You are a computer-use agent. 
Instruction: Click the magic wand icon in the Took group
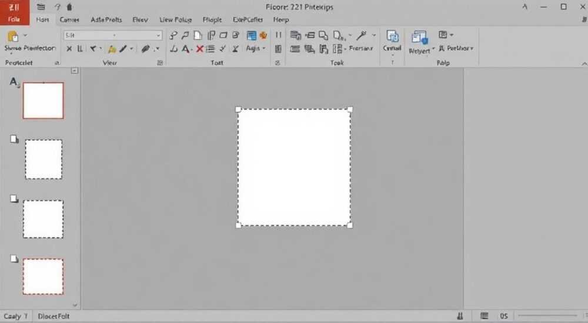point(362,35)
